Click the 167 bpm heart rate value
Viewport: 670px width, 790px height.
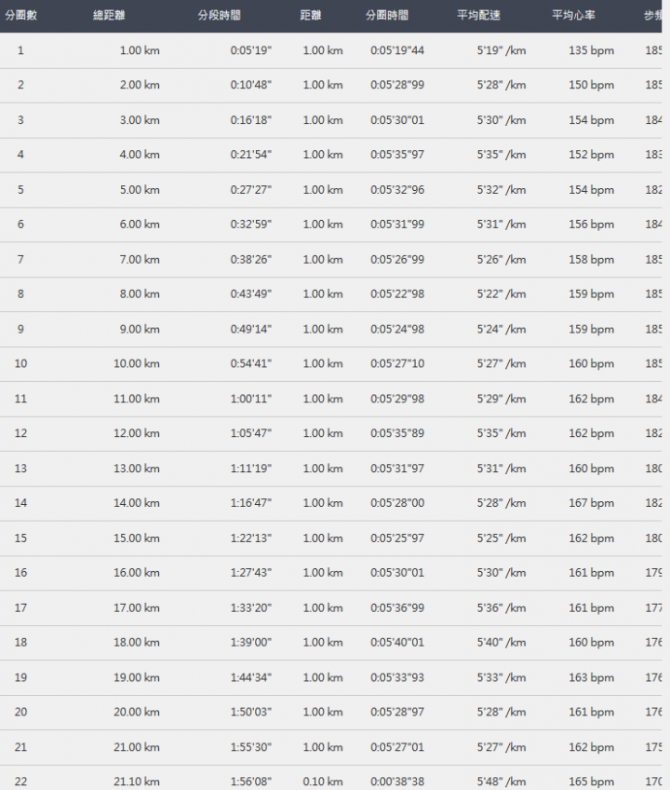click(591, 503)
